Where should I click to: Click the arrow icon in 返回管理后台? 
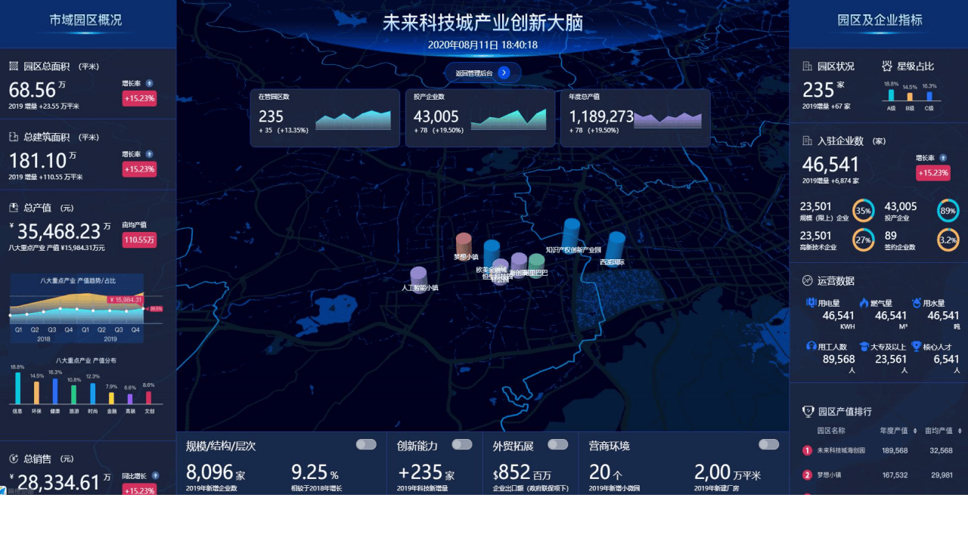[x=504, y=73]
